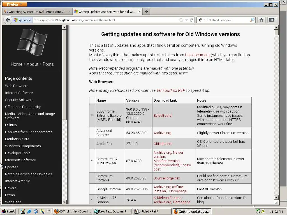Bookmark this page with the star icon
The width and height of the screenshot is (287, 215).
pyautogui.click(x=181, y=20)
